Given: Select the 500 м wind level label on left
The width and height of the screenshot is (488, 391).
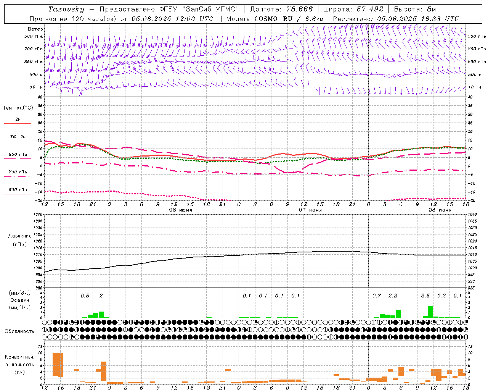Looking at the screenshot, I should tap(36, 74).
